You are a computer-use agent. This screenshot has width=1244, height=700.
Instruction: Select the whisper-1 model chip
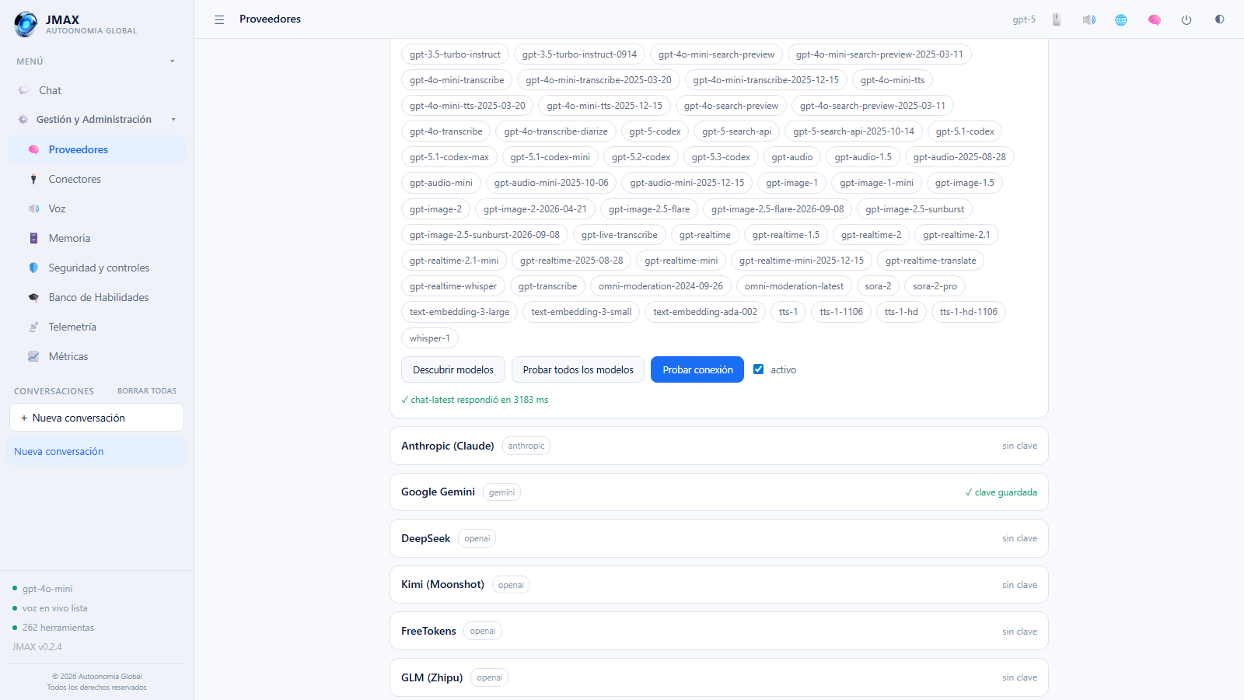(430, 338)
